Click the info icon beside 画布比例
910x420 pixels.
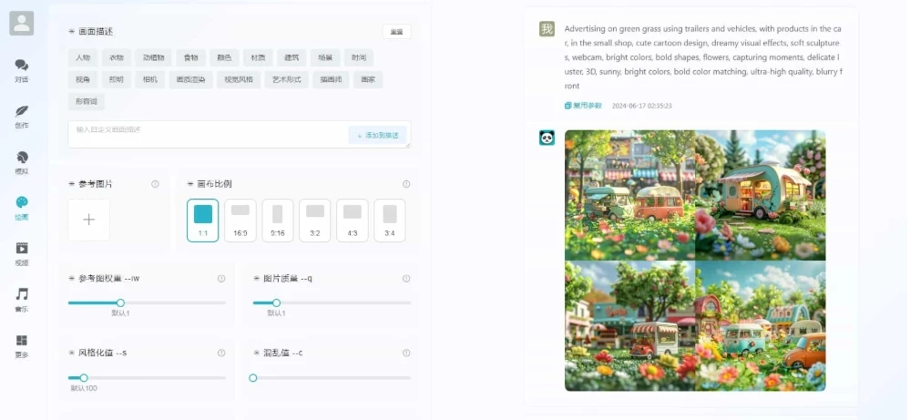coord(406,184)
